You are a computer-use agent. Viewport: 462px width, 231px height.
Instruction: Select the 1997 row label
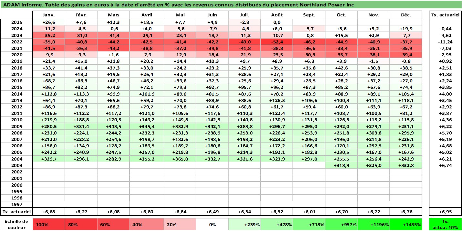(17, 204)
